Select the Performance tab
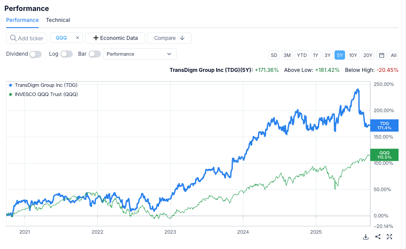 pos(22,20)
